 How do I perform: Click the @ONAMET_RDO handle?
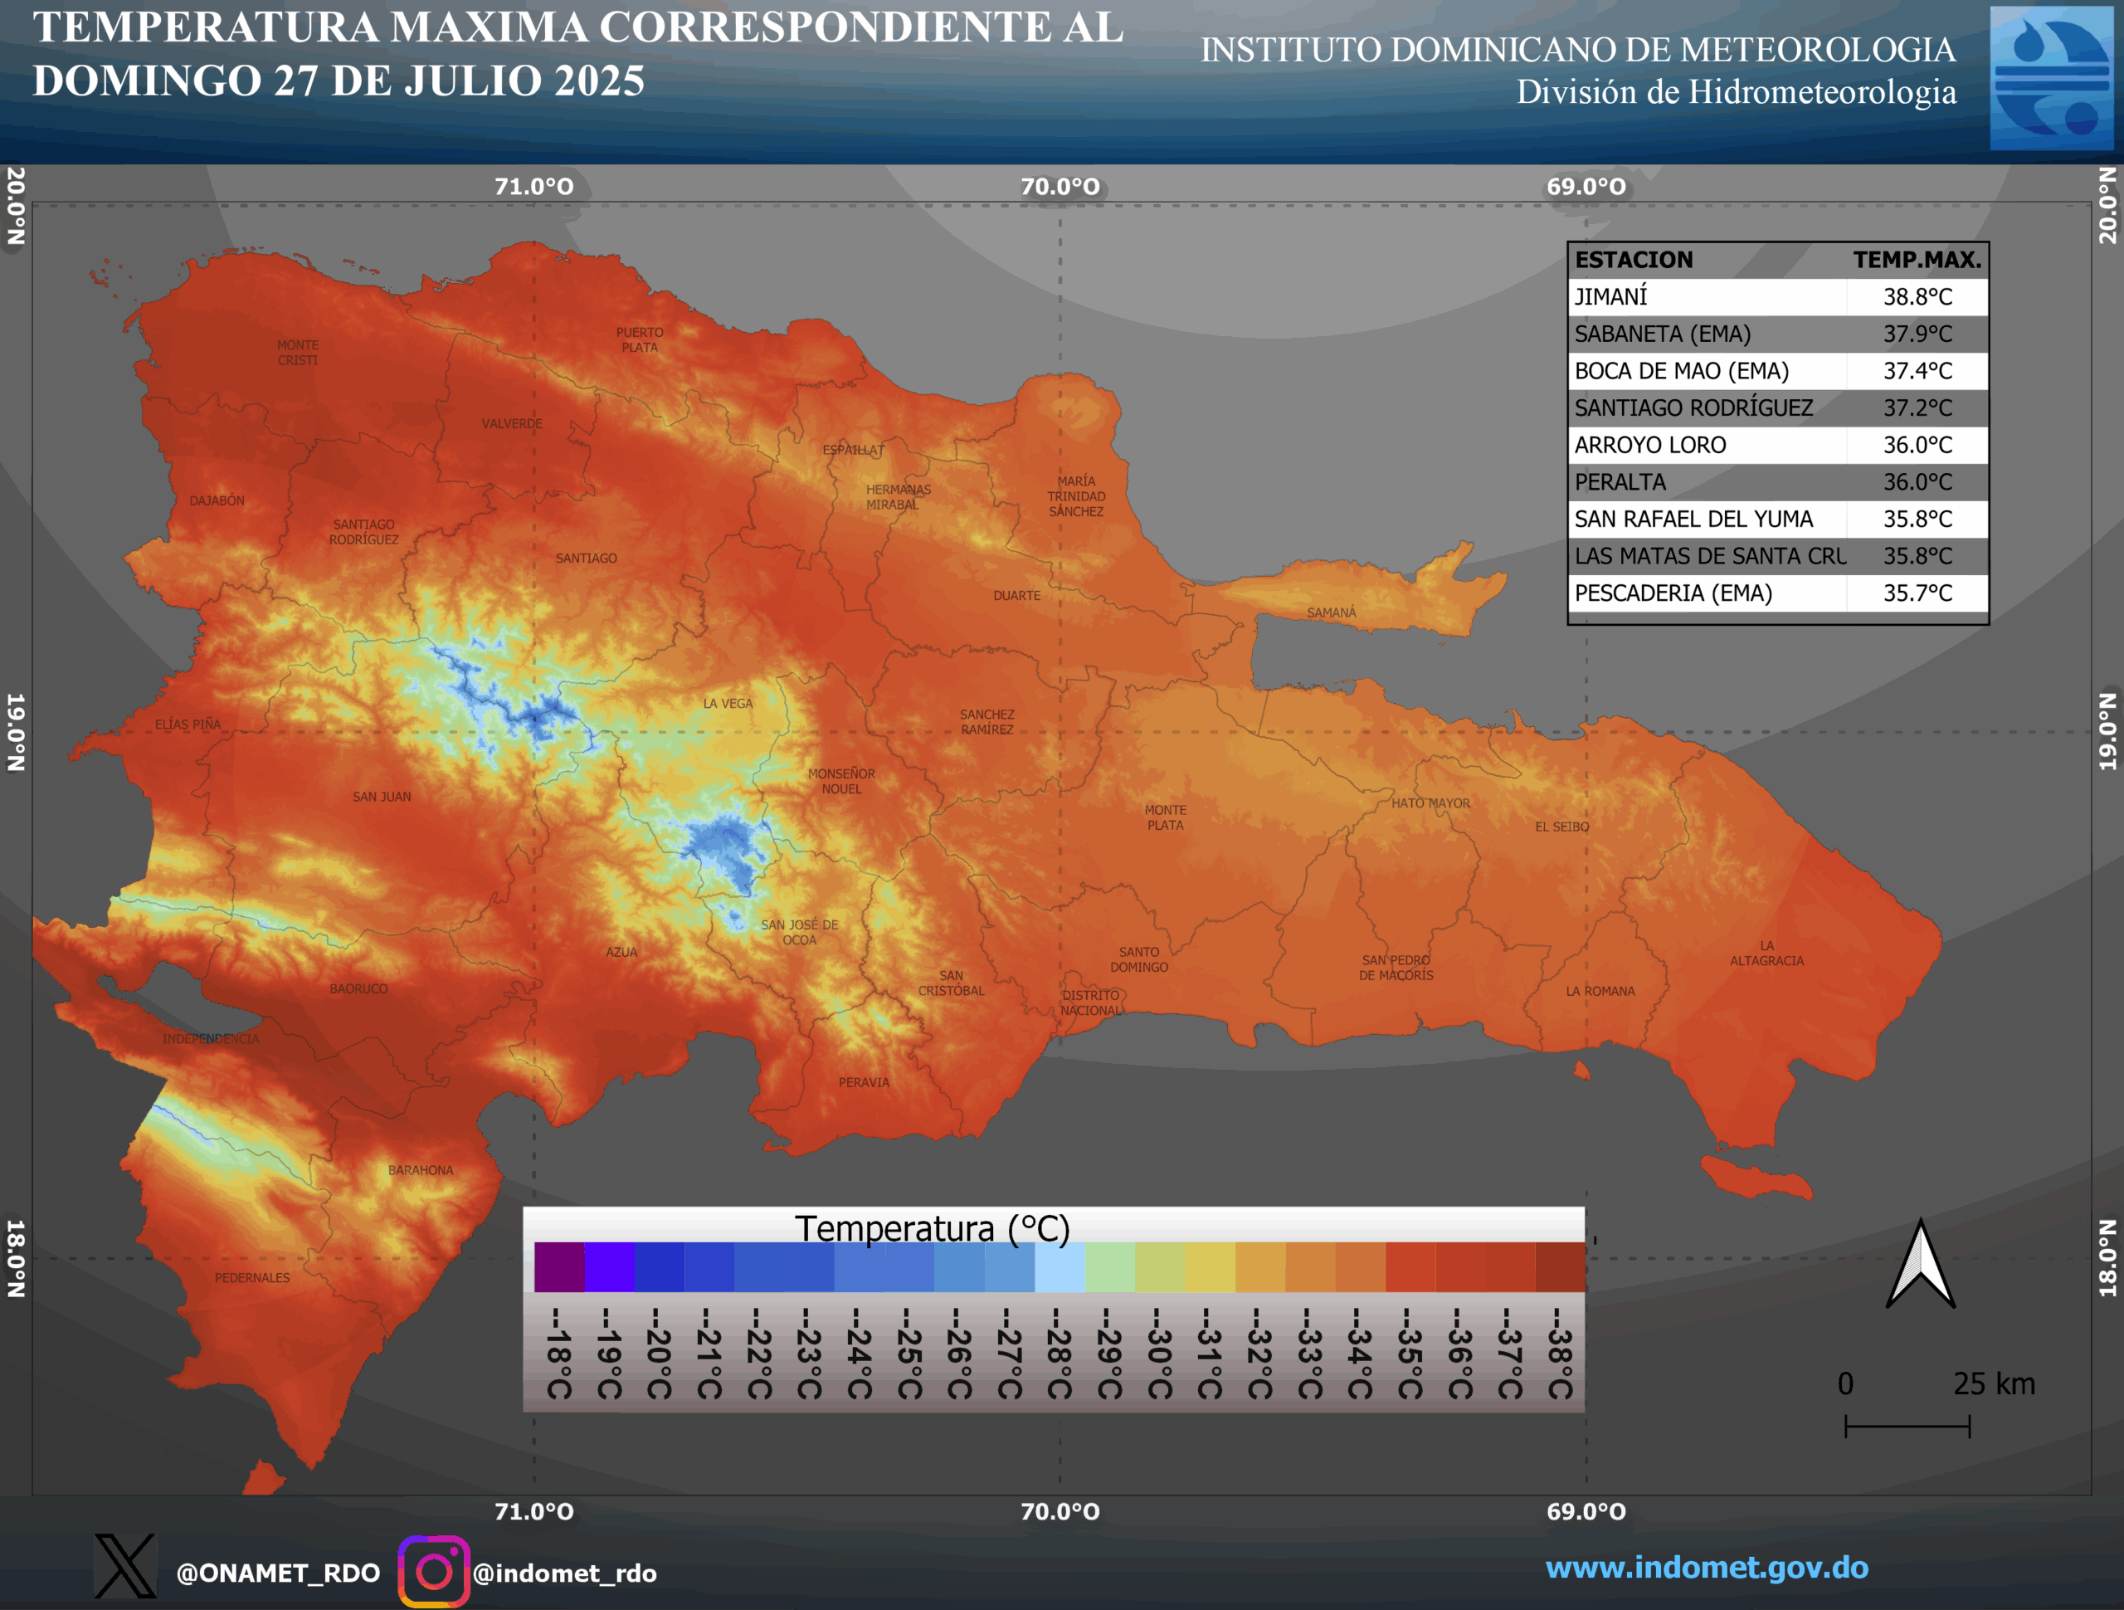click(x=279, y=1573)
